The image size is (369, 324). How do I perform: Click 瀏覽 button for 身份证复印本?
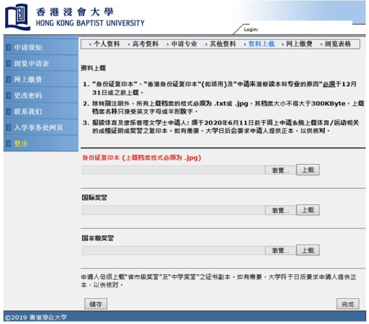click(280, 170)
